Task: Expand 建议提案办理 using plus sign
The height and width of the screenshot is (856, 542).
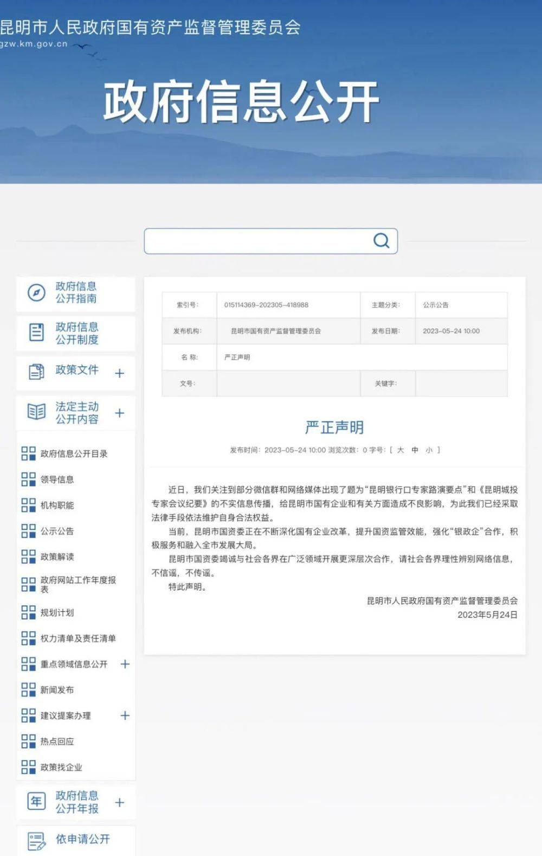Action: (x=125, y=716)
